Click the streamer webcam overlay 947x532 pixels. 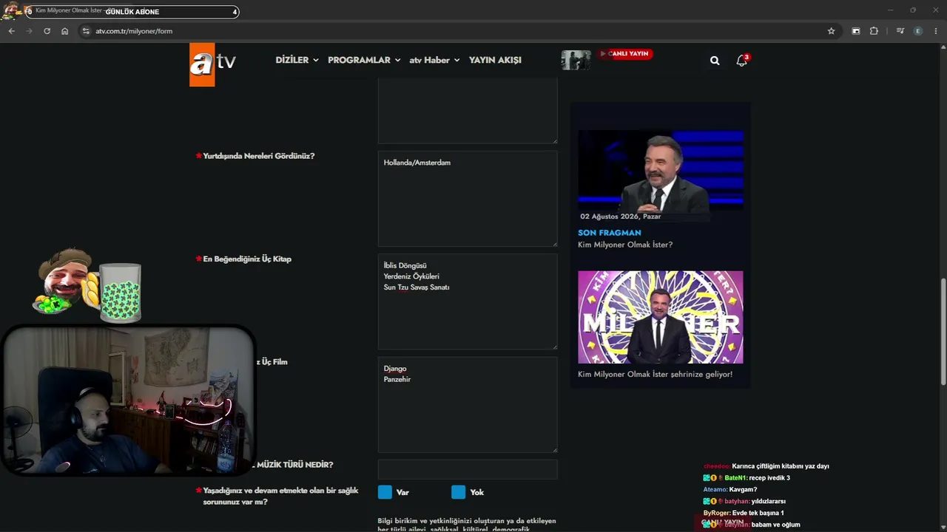128,400
